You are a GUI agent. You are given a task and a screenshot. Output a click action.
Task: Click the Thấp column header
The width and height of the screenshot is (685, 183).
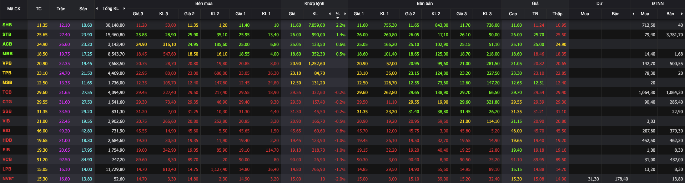558,14
